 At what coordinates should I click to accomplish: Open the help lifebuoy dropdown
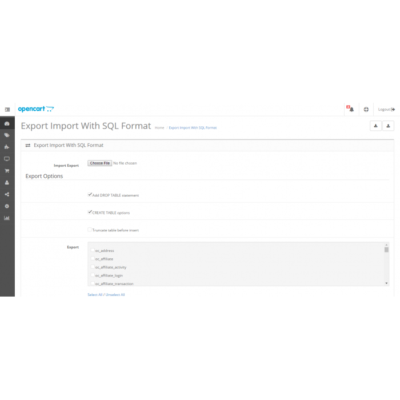pos(366,109)
